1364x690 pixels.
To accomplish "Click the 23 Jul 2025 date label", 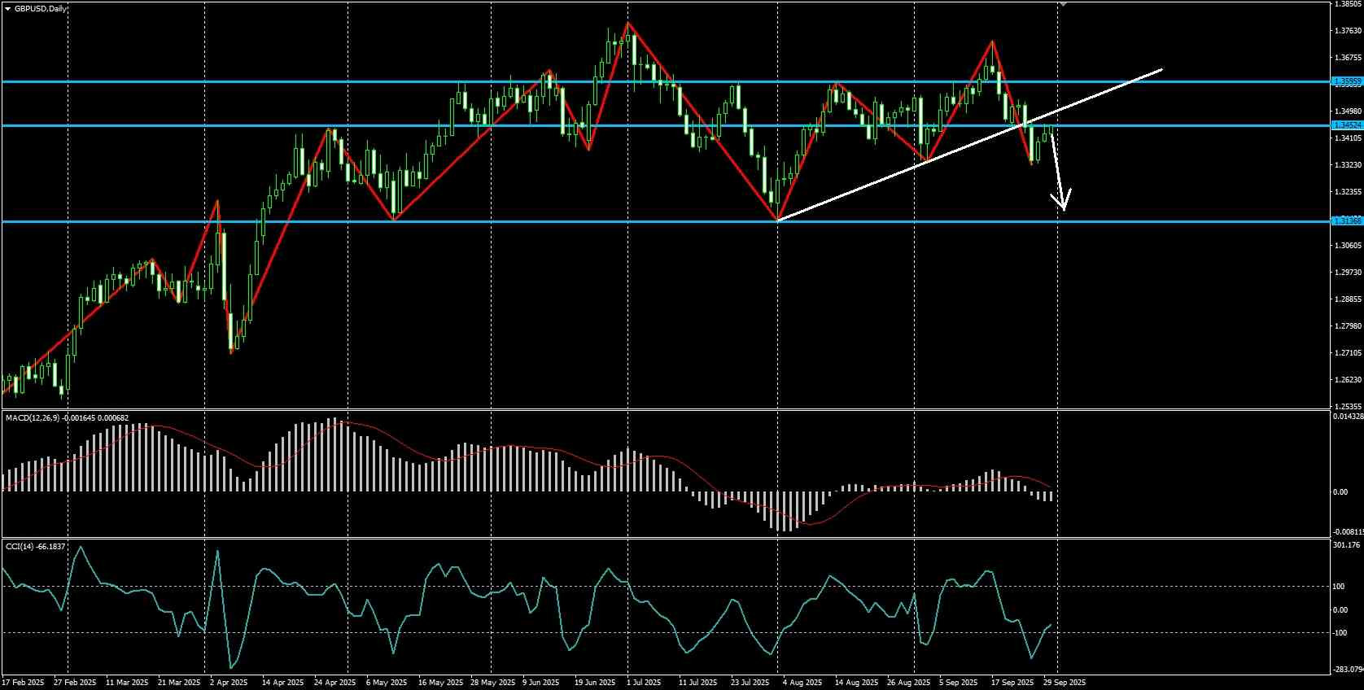I will coord(750,683).
